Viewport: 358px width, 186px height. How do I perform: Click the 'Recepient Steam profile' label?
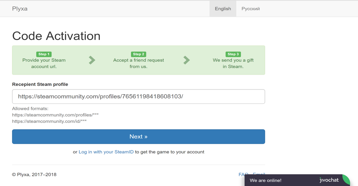click(x=40, y=84)
